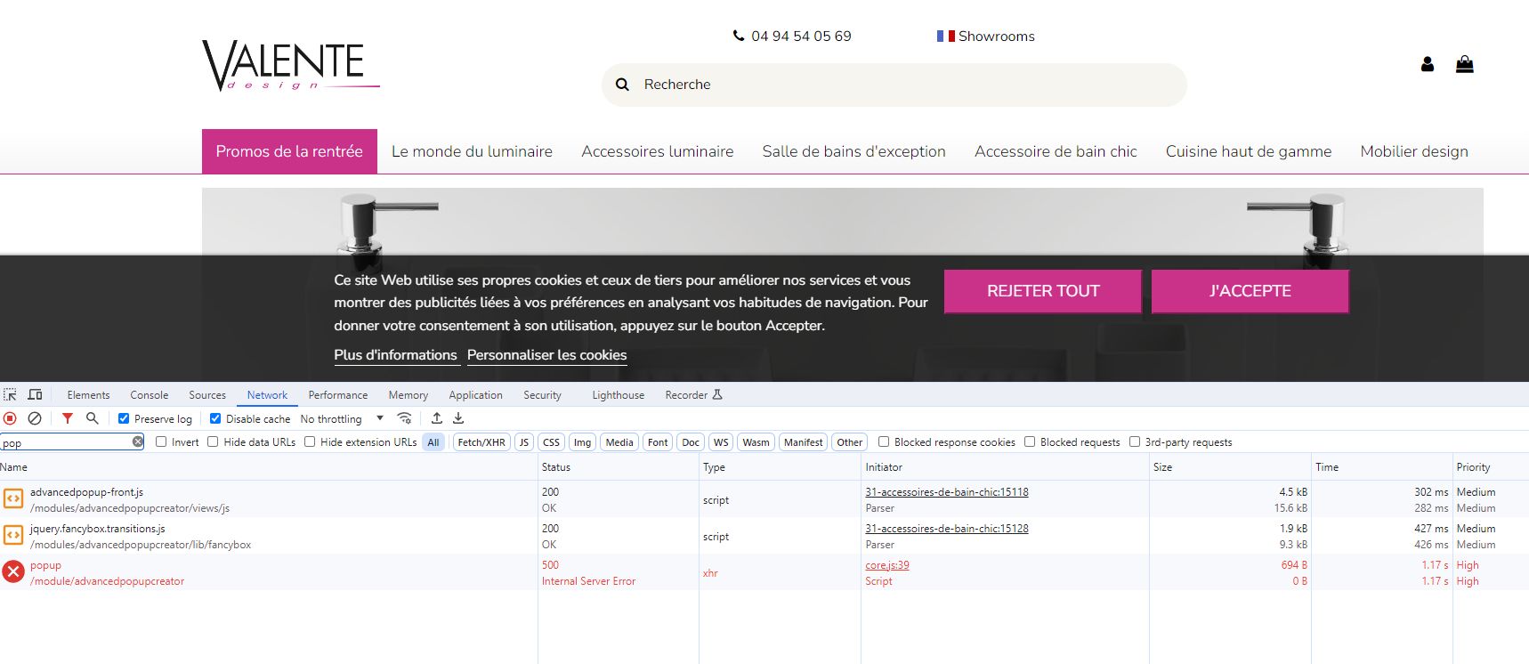
Task: Open Promos de la rentrée menu
Action: pos(289,151)
